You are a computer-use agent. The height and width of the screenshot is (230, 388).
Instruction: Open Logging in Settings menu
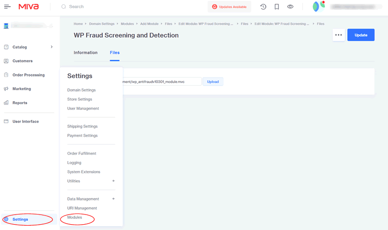74,163
